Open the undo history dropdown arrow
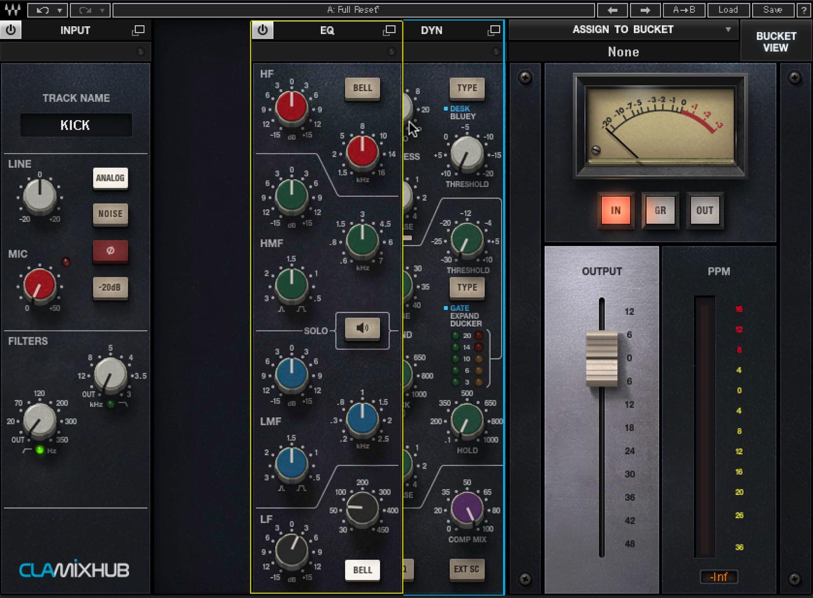This screenshot has height=598, width=813. (60, 10)
